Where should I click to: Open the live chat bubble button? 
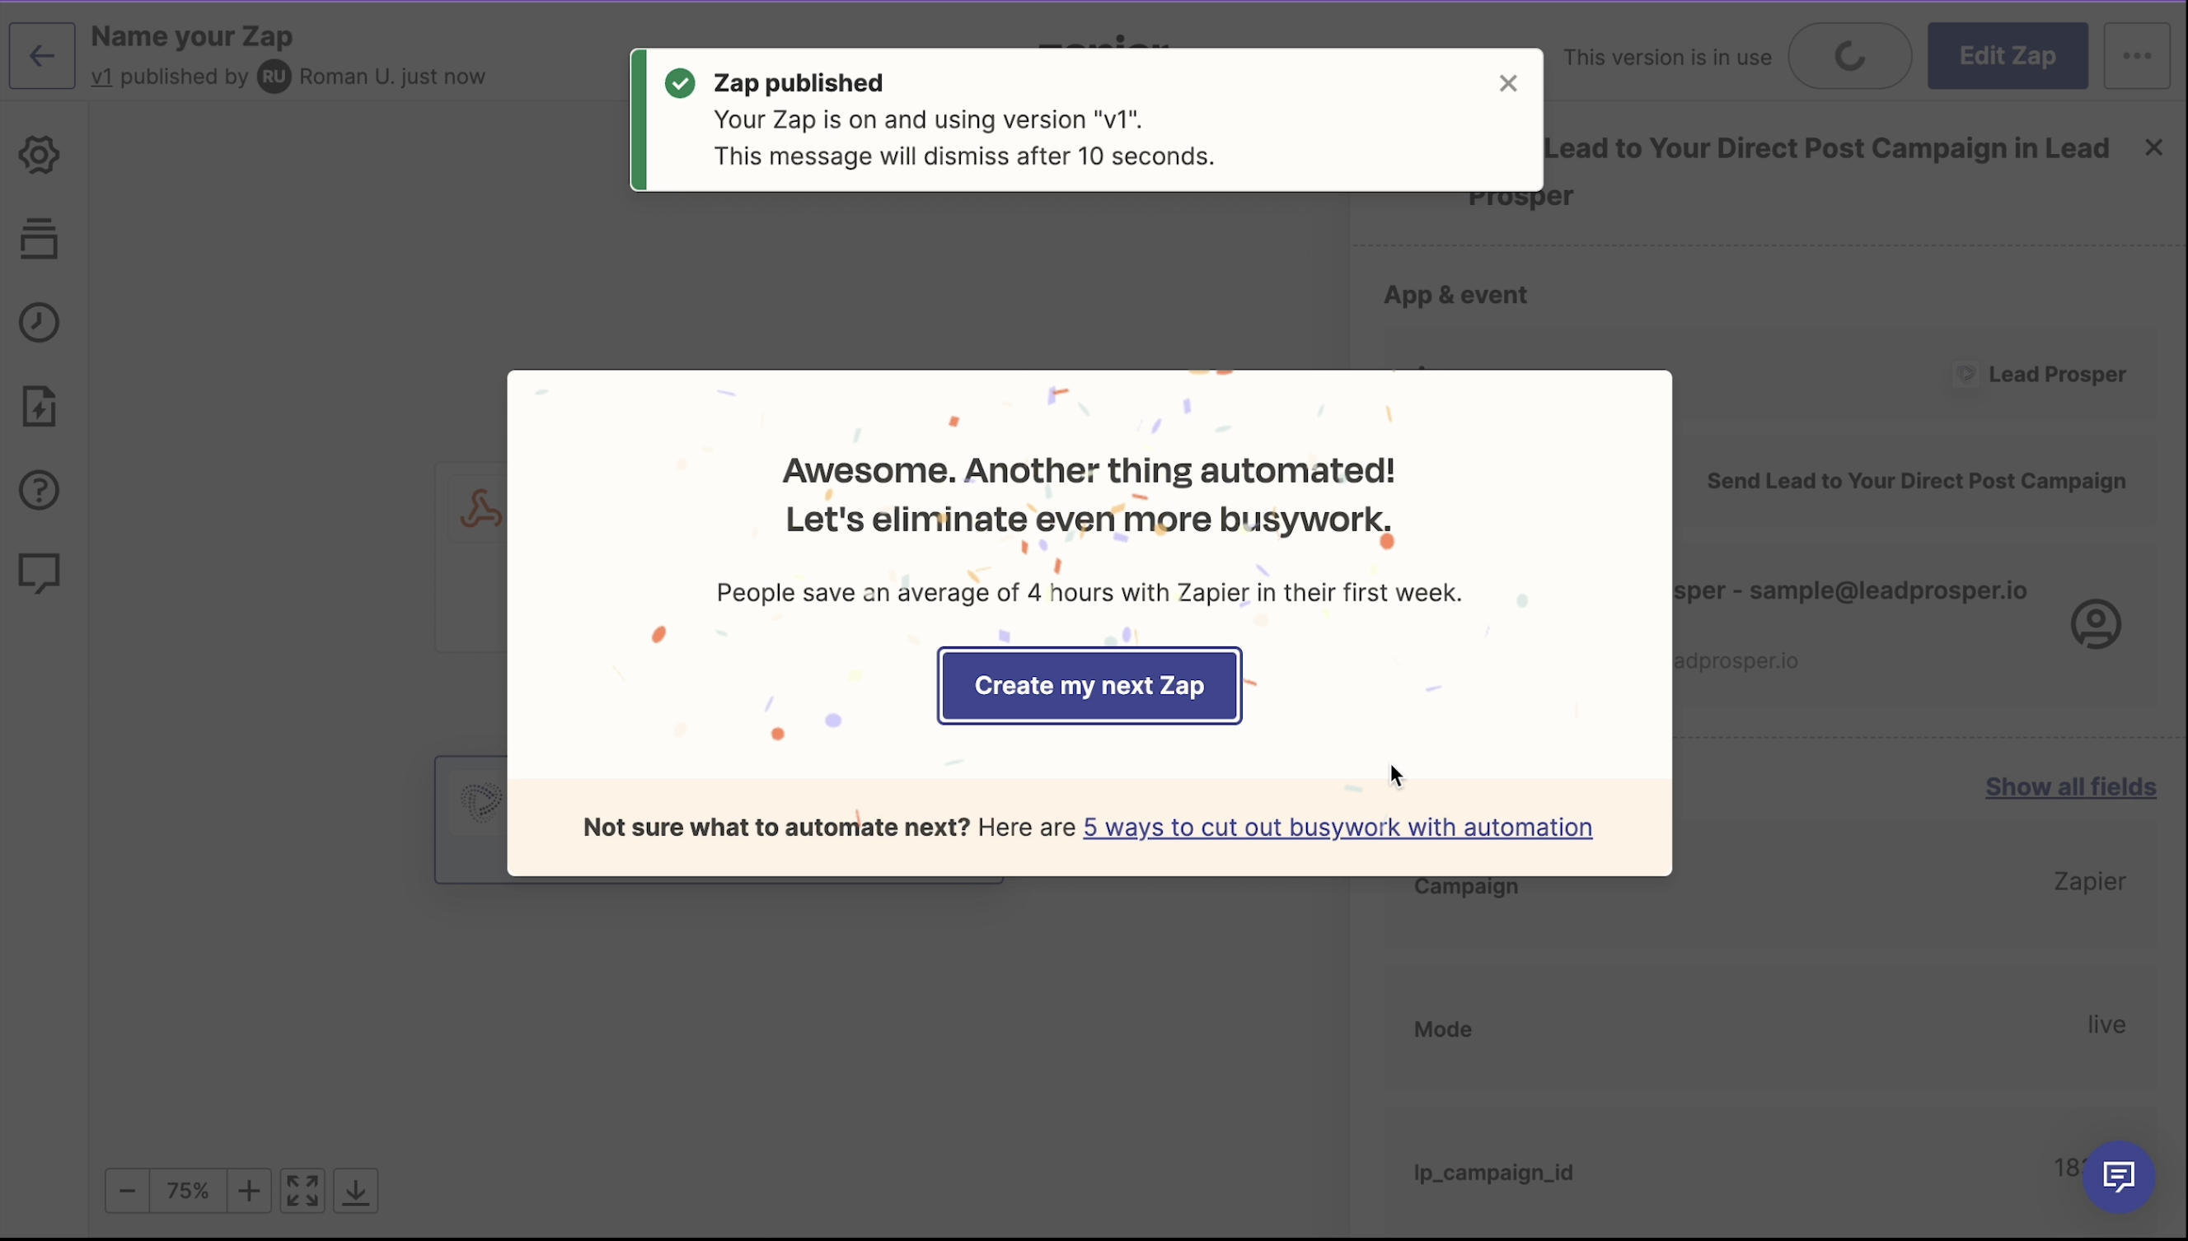click(2118, 1177)
